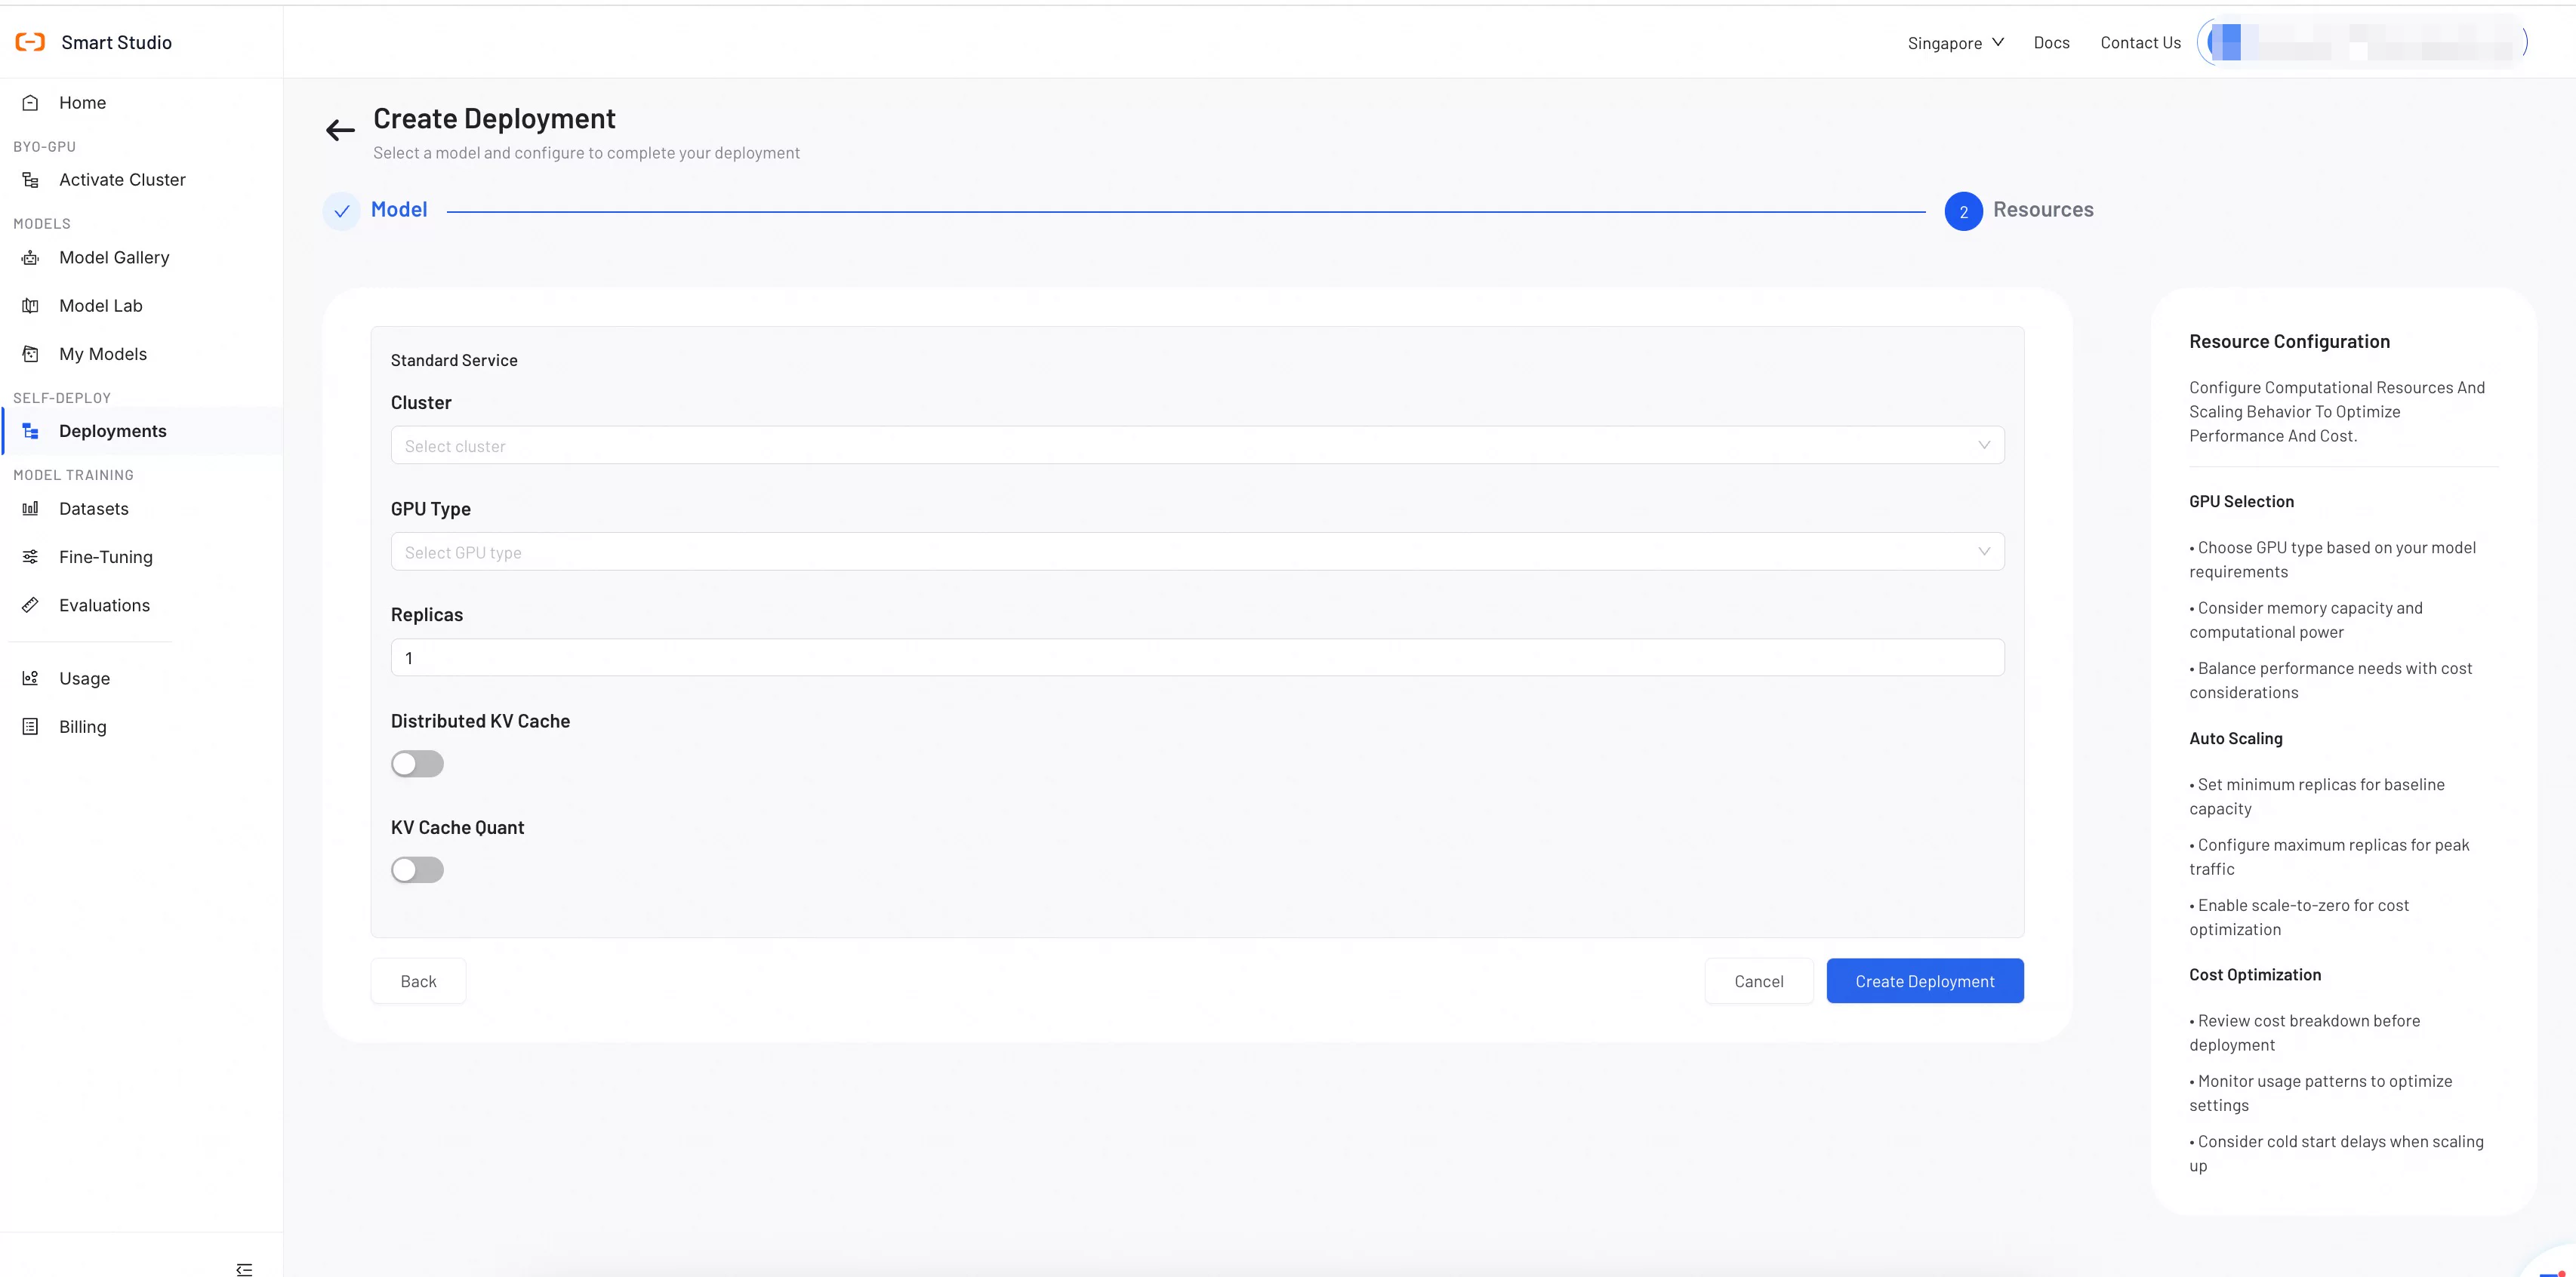The height and width of the screenshot is (1277, 2576).
Task: Click the Model Lab icon
Action: (x=30, y=306)
